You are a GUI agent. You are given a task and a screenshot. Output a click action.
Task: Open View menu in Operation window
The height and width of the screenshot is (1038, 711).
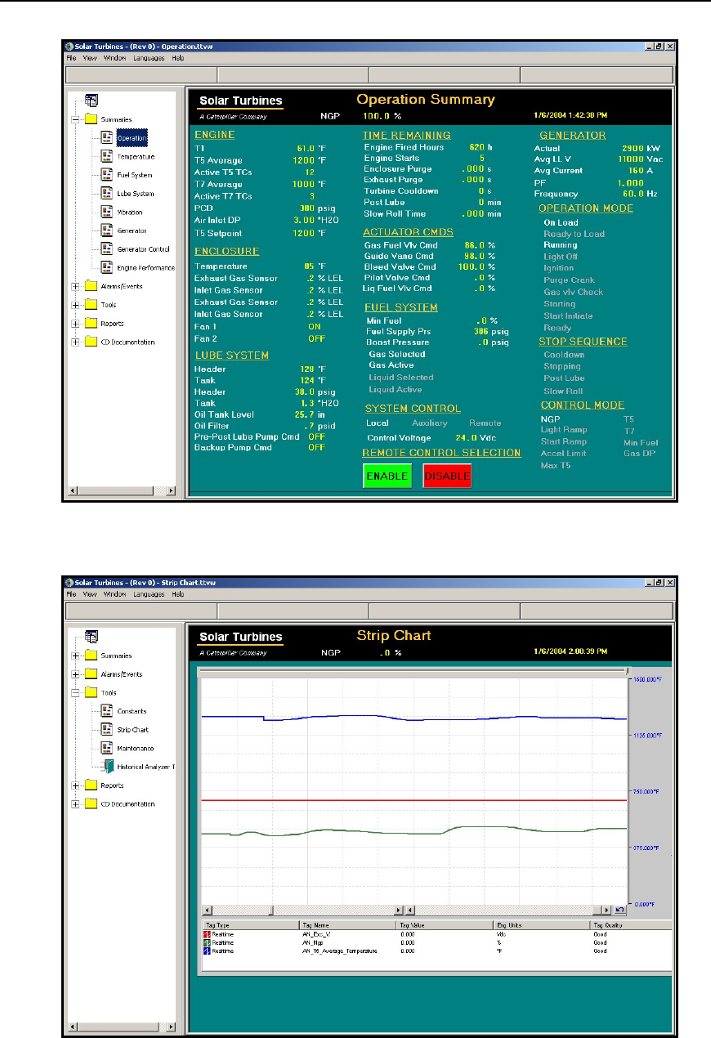pyautogui.click(x=90, y=59)
